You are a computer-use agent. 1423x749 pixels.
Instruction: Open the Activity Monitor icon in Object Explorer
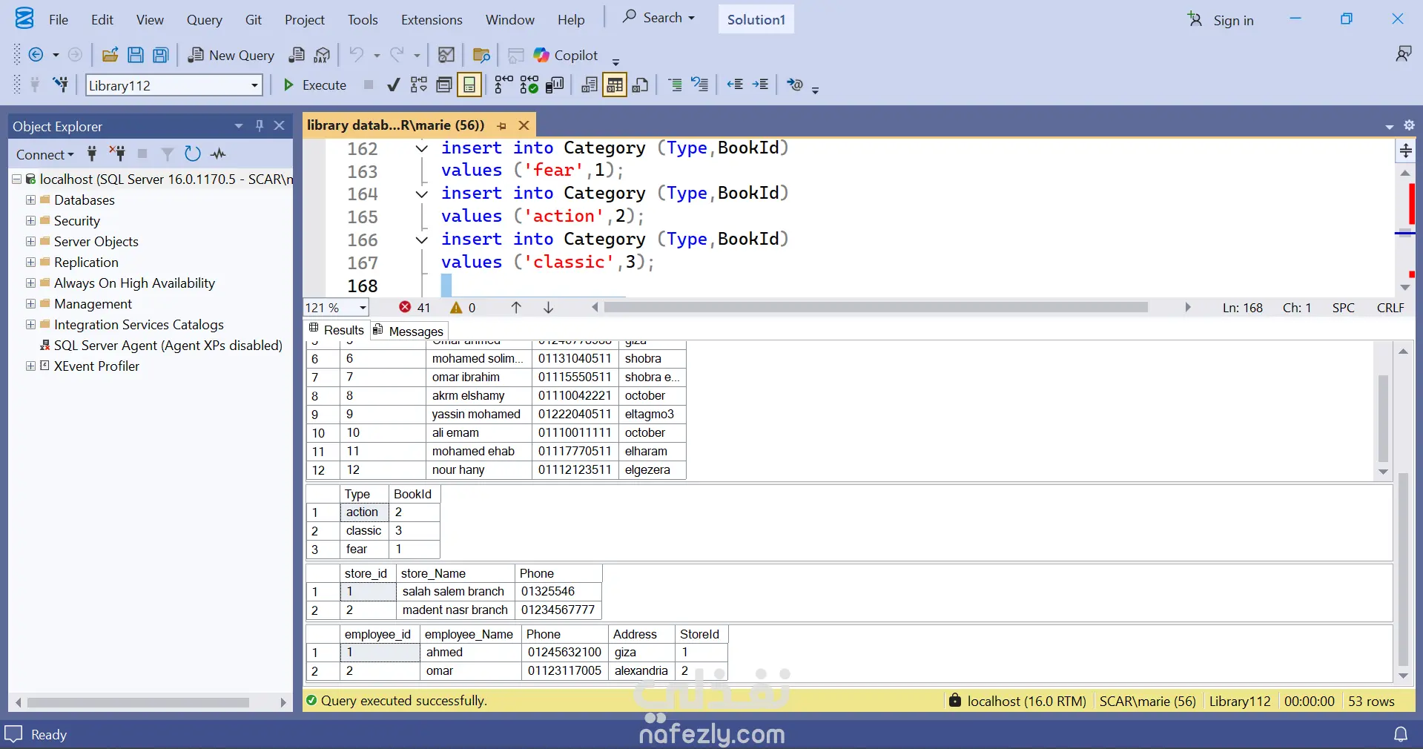[x=218, y=154]
